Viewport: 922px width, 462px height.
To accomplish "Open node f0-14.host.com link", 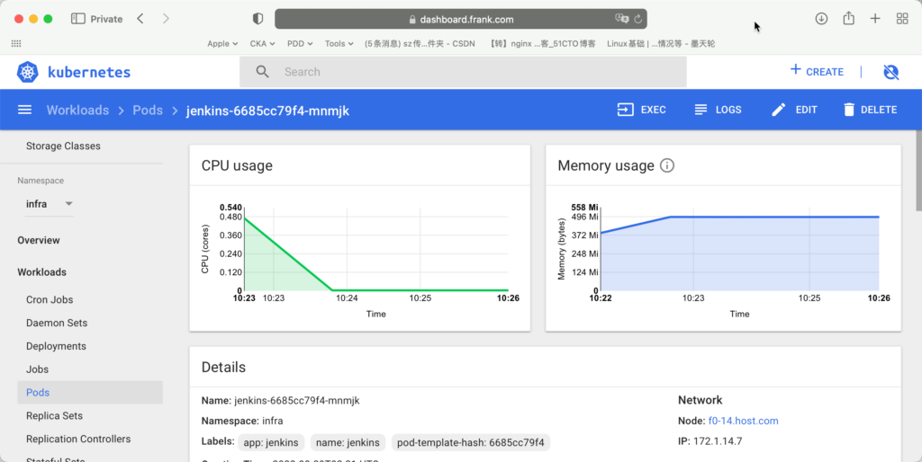I will click(743, 421).
